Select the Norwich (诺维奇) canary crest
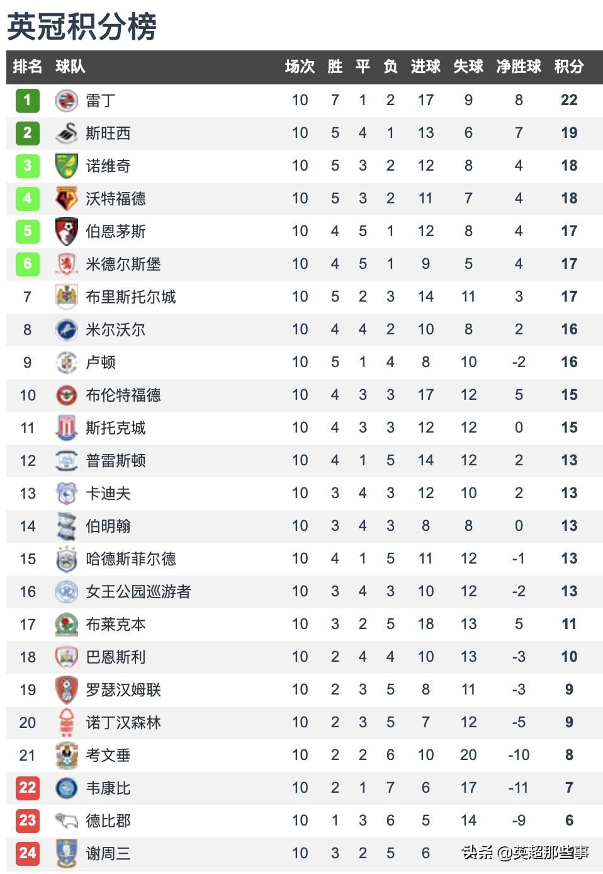603x874 pixels. 67,166
